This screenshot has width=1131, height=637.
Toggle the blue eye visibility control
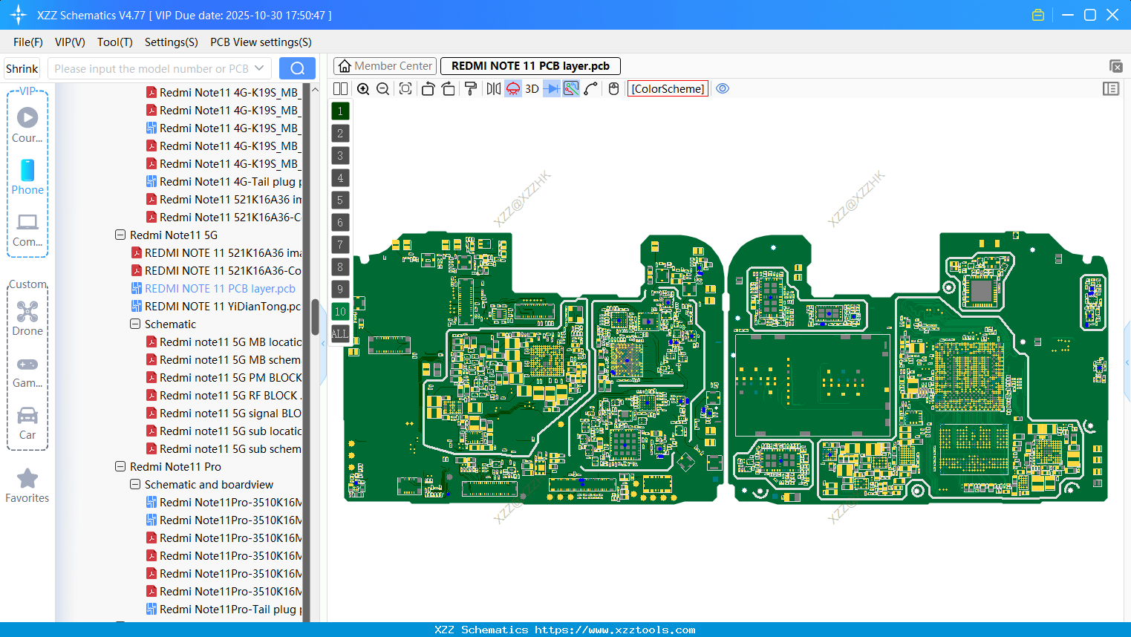click(723, 88)
